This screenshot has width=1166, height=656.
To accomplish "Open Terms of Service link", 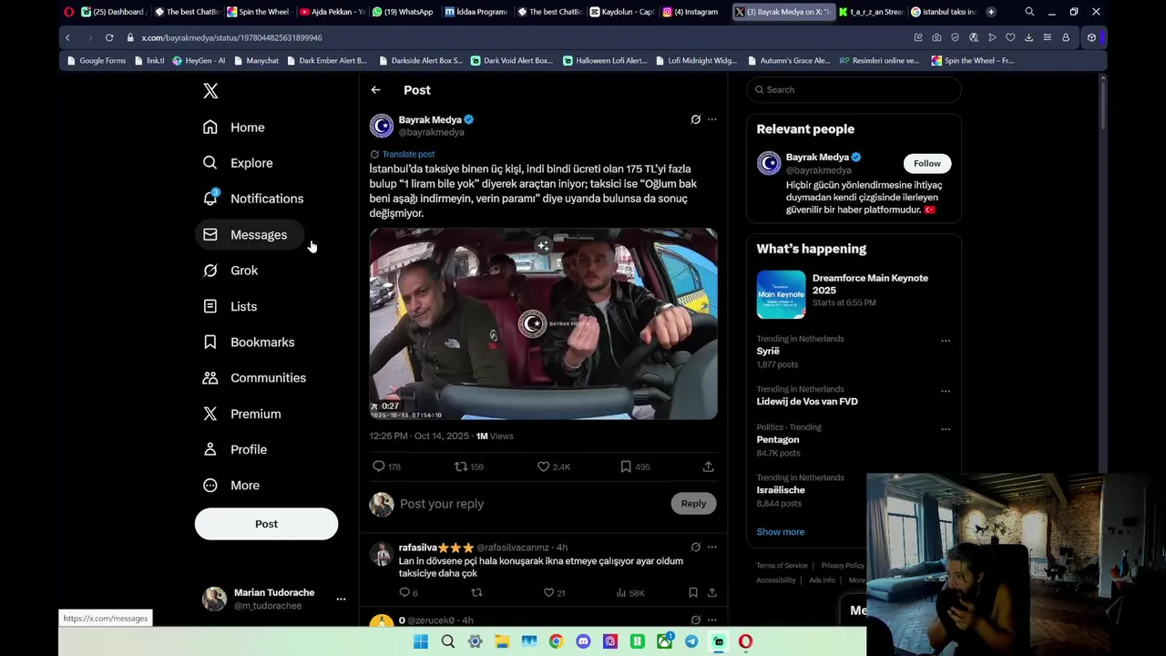I will pyautogui.click(x=782, y=566).
